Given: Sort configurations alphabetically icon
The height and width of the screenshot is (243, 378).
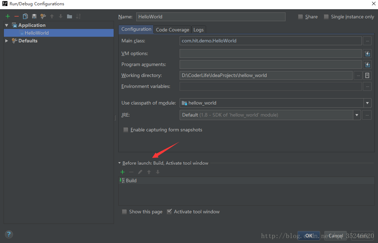Looking at the screenshot, I should pos(78,16).
